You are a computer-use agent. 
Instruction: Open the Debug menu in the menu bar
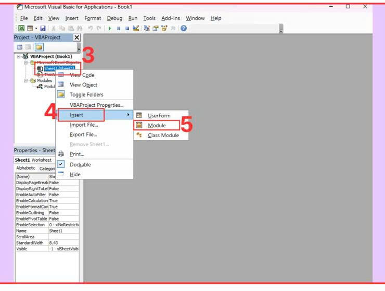pyautogui.click(x=114, y=18)
